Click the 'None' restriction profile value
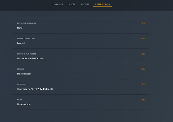This screenshot has width=173, height=122. [20, 28]
